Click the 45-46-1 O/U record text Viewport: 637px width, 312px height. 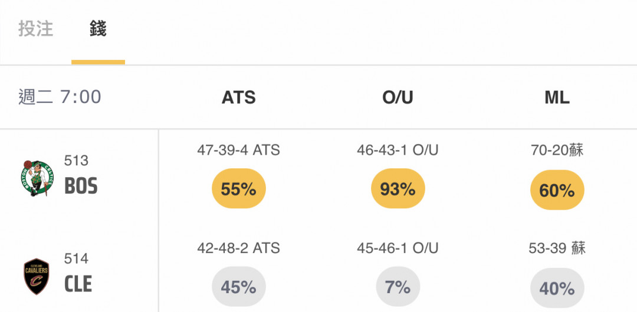398,248
